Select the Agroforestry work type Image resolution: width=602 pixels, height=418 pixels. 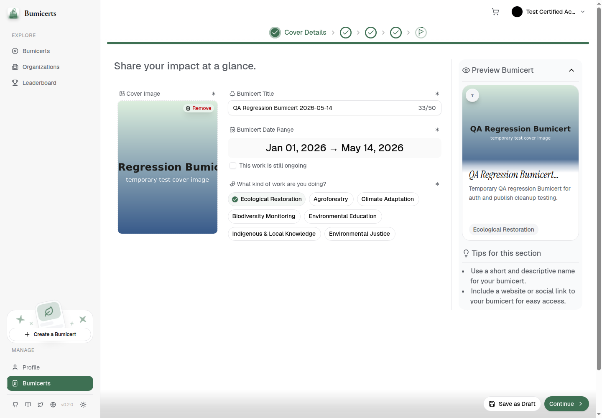(331, 199)
